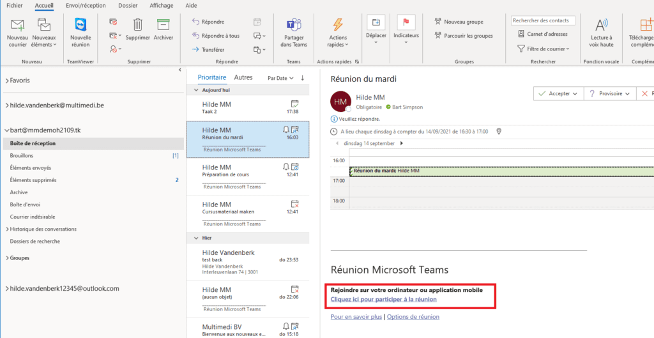Expand the hilde.vandenberk@multimedi.be account

[7, 105]
